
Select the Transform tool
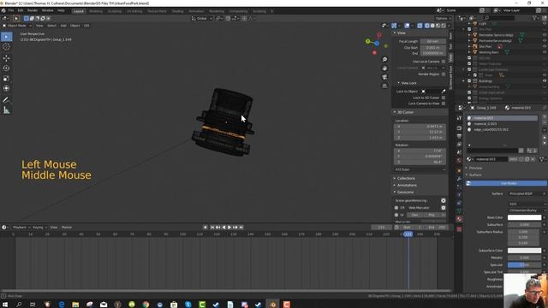pos(6,88)
